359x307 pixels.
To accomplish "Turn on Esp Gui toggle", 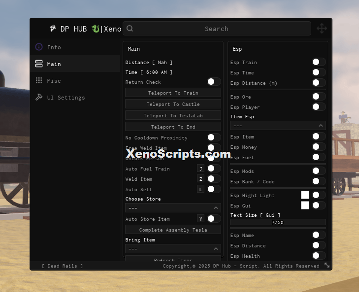I will [x=319, y=205].
